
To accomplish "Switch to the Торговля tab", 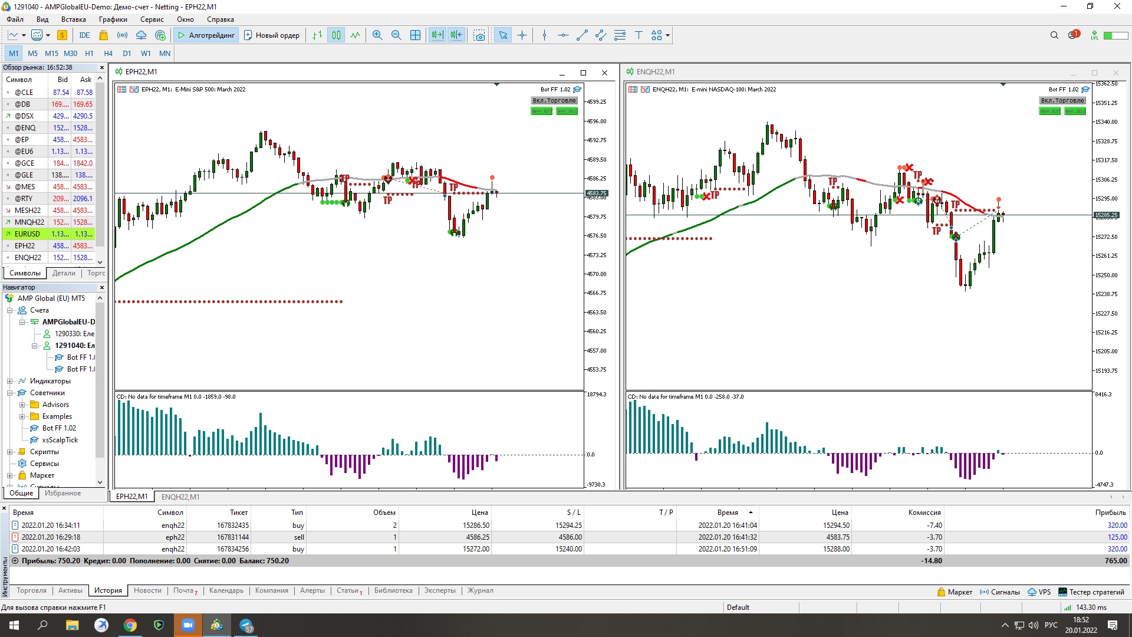I will point(31,590).
